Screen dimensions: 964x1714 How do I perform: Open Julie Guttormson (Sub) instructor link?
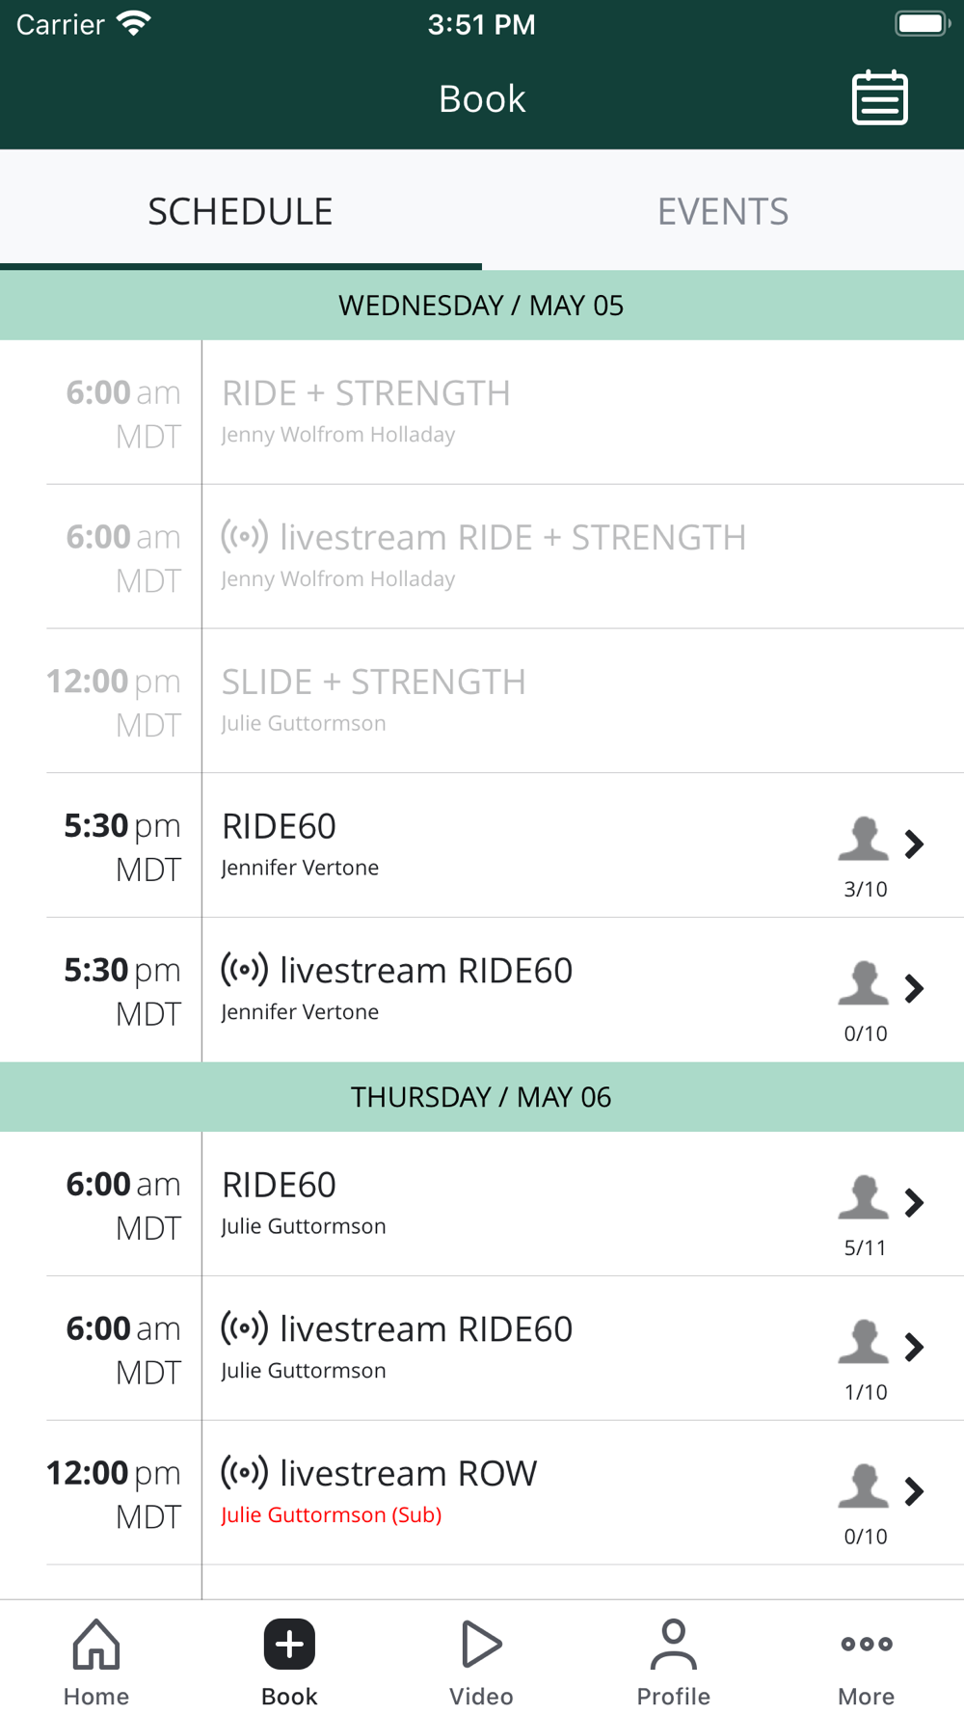[x=331, y=1515]
